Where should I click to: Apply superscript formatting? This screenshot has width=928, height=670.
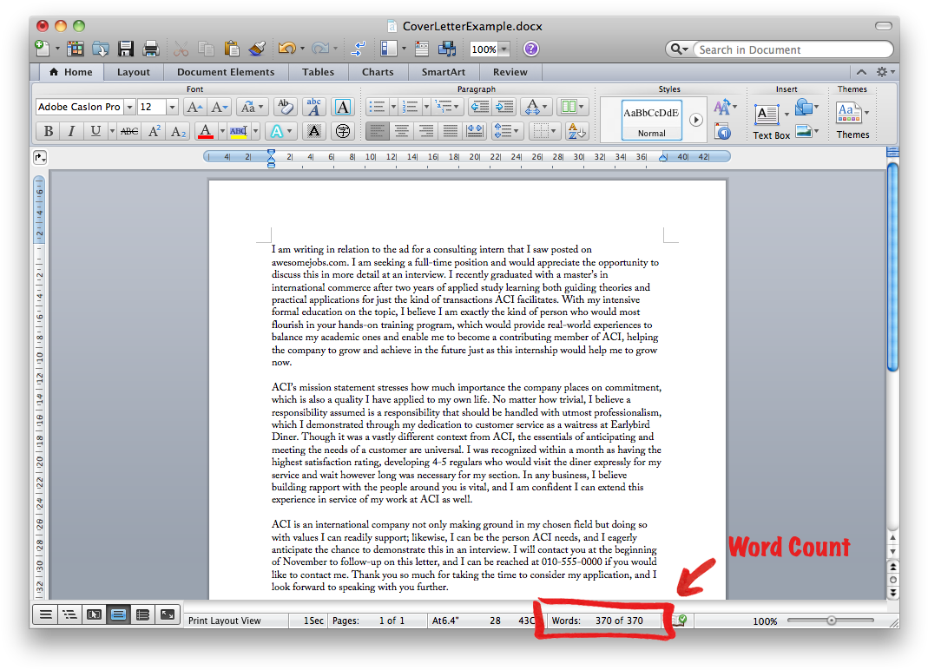point(155,130)
